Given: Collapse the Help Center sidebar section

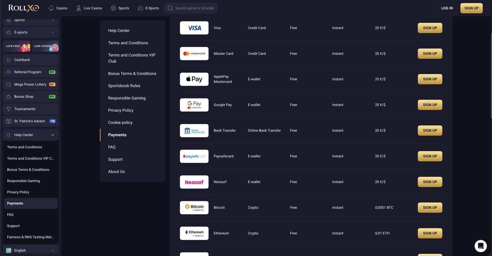Looking at the screenshot, I should [31, 135].
